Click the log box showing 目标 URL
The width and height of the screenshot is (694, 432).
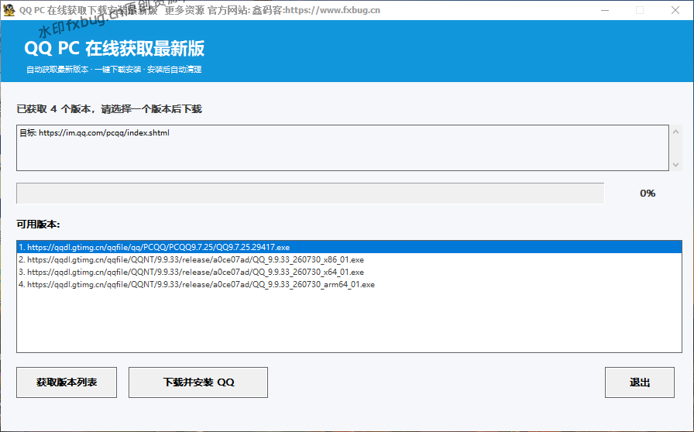[342, 148]
